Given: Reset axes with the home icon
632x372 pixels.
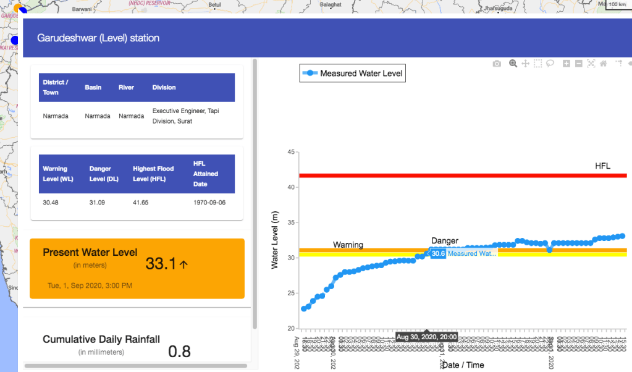Looking at the screenshot, I should tap(604, 64).
